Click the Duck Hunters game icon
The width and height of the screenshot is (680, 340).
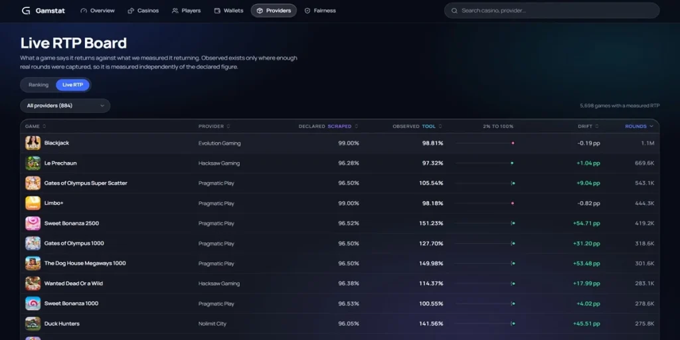tap(33, 323)
